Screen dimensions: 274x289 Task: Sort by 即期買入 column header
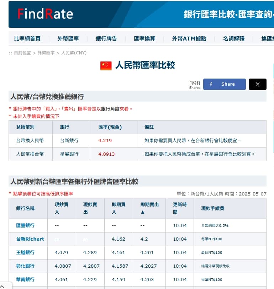click(118, 208)
